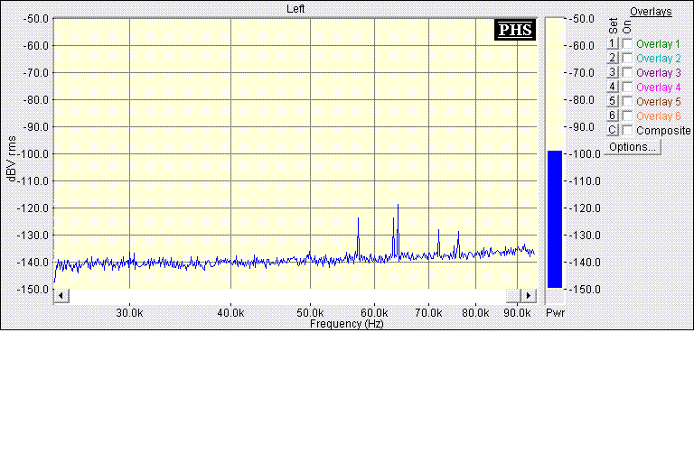Enable the Overlay 2 checkbox
The image size is (694, 462).
[x=627, y=59]
